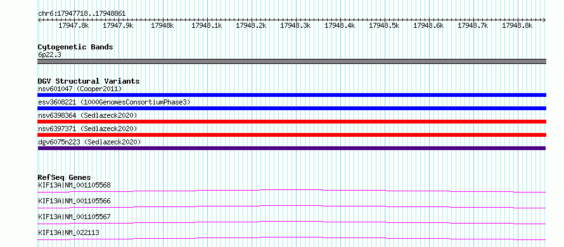Click the NM_001105567 magenta intron line
The width and height of the screenshot is (564, 247).
point(292,222)
